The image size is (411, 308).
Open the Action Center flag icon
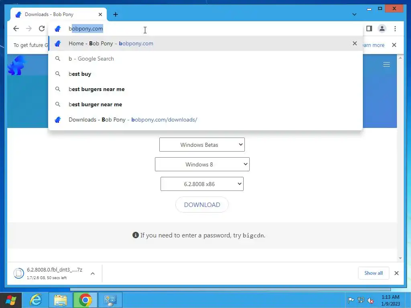tap(351, 300)
